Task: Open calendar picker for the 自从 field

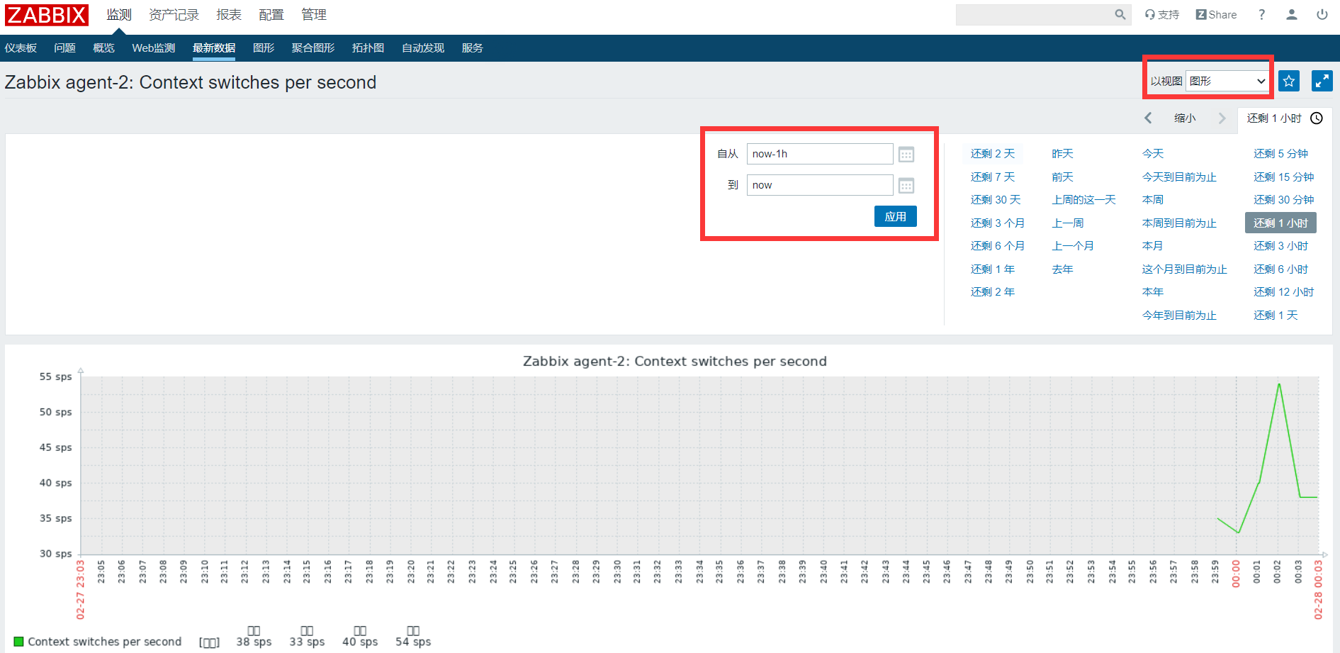Action: (906, 155)
